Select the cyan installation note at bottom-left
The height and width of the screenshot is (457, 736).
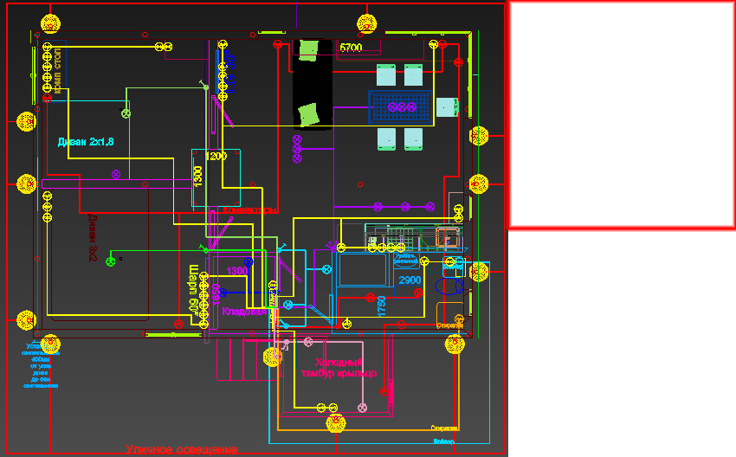41,364
